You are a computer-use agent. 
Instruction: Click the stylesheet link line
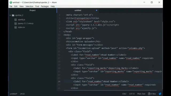pyautogui.click(x=90, y=22)
